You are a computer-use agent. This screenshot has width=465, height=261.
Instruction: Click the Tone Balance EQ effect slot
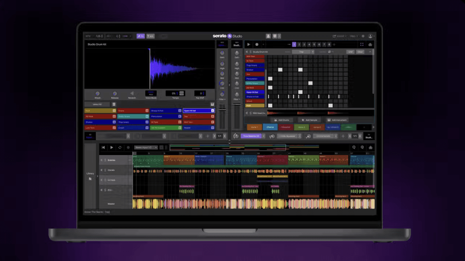pyautogui.click(x=251, y=136)
